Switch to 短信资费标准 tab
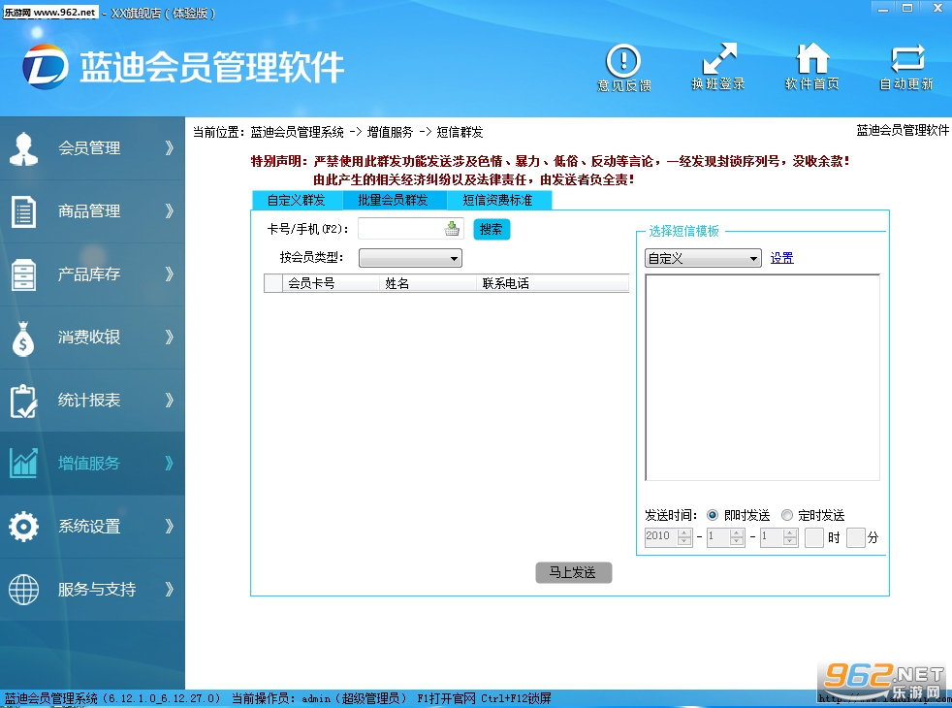The height and width of the screenshot is (708, 952). 498,200
